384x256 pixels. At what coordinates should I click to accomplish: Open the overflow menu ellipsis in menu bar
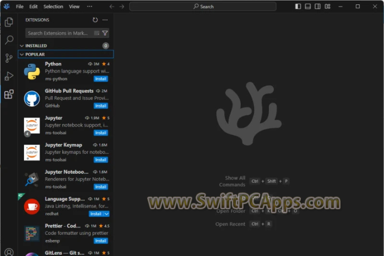tap(90, 6)
